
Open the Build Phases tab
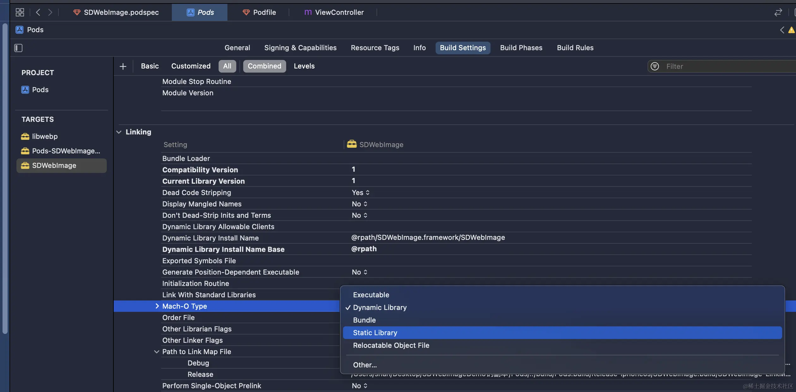coord(521,48)
